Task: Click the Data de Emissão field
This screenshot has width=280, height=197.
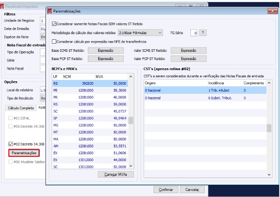Action: coord(43,29)
